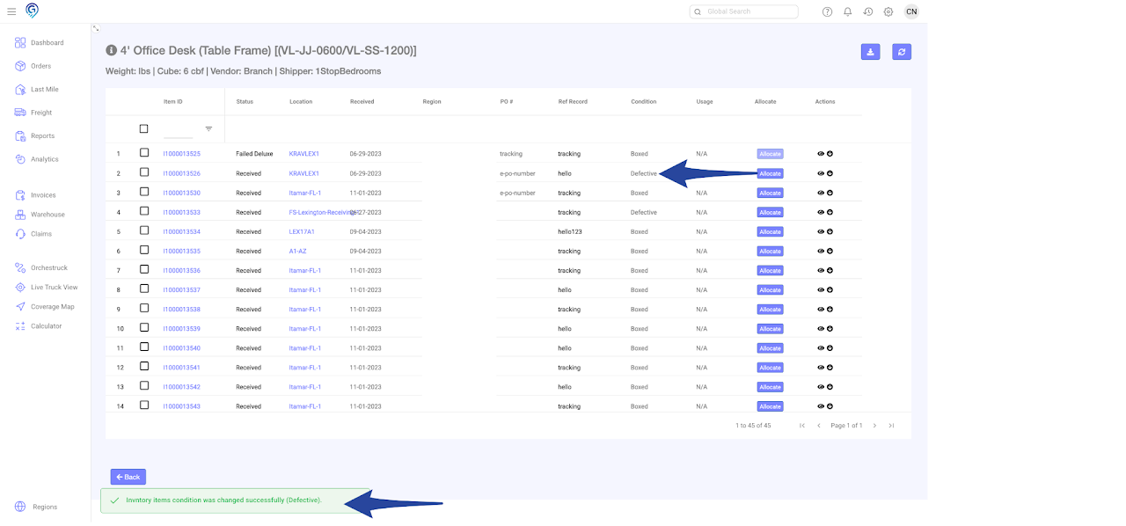The width and height of the screenshot is (1126, 526).
Task: Allocate item I1000013541
Action: coord(770,368)
